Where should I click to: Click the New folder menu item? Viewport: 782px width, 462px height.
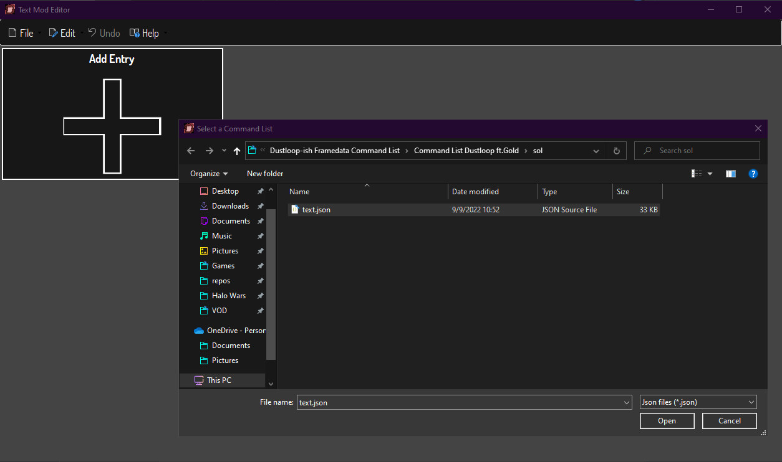(x=265, y=173)
